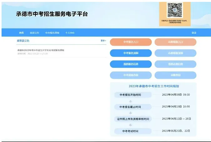Click the 登录 login link
The height and width of the screenshot is (142, 211).
pos(194,33)
